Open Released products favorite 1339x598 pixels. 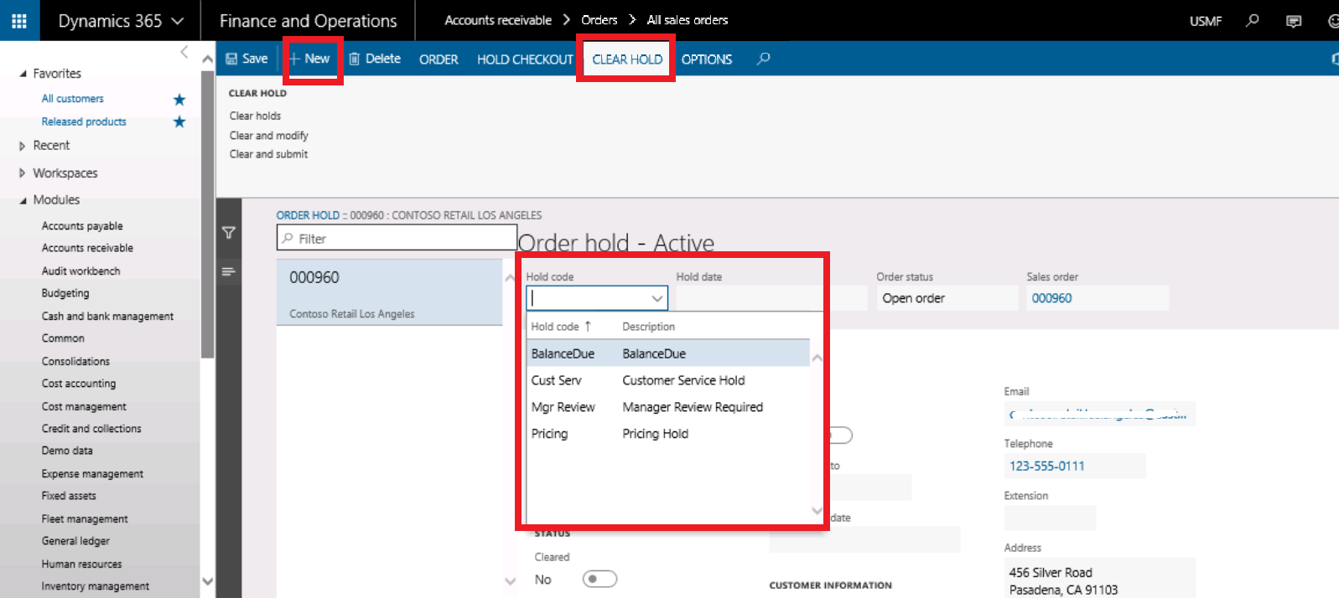tap(84, 121)
